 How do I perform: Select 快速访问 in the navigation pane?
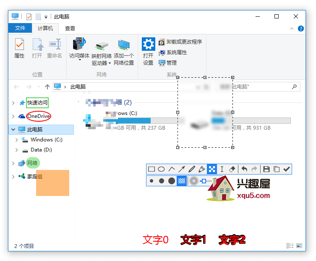tap(37, 103)
